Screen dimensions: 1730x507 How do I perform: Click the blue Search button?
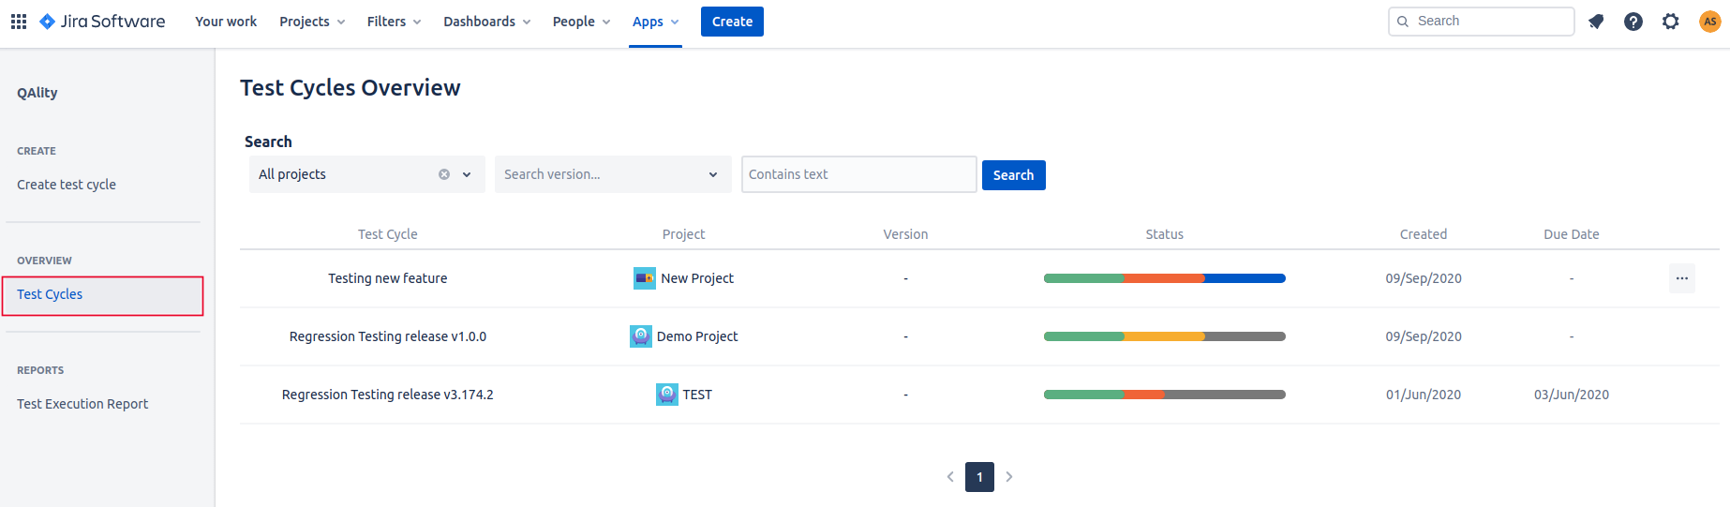[1013, 175]
